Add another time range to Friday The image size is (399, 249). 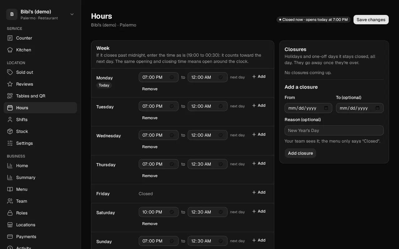tap(259, 192)
